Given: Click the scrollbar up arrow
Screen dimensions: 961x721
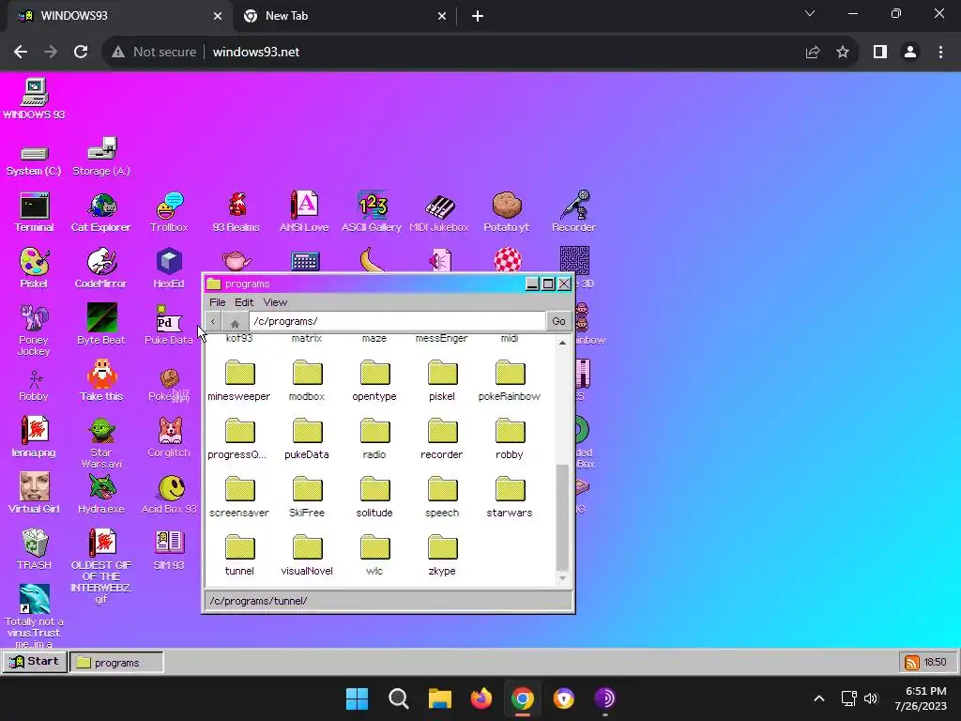Looking at the screenshot, I should [562, 343].
